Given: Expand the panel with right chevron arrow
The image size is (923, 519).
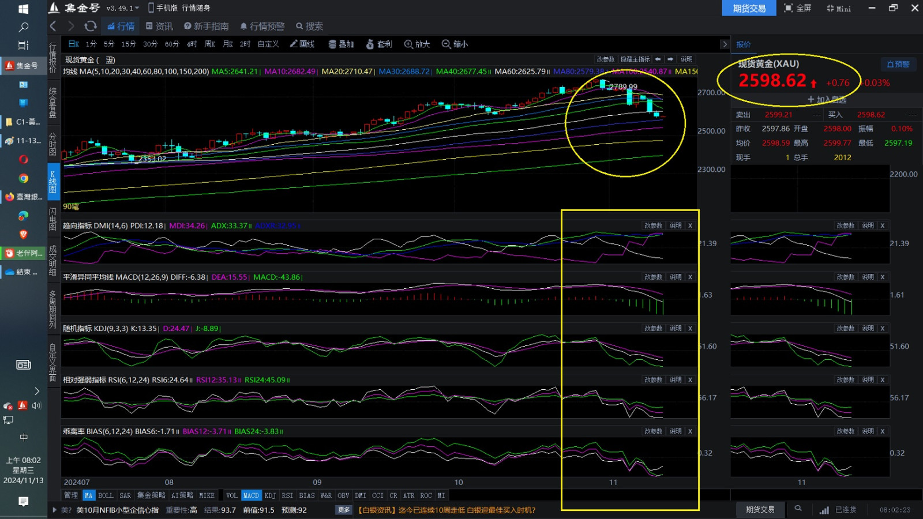Looking at the screenshot, I should click(725, 44).
